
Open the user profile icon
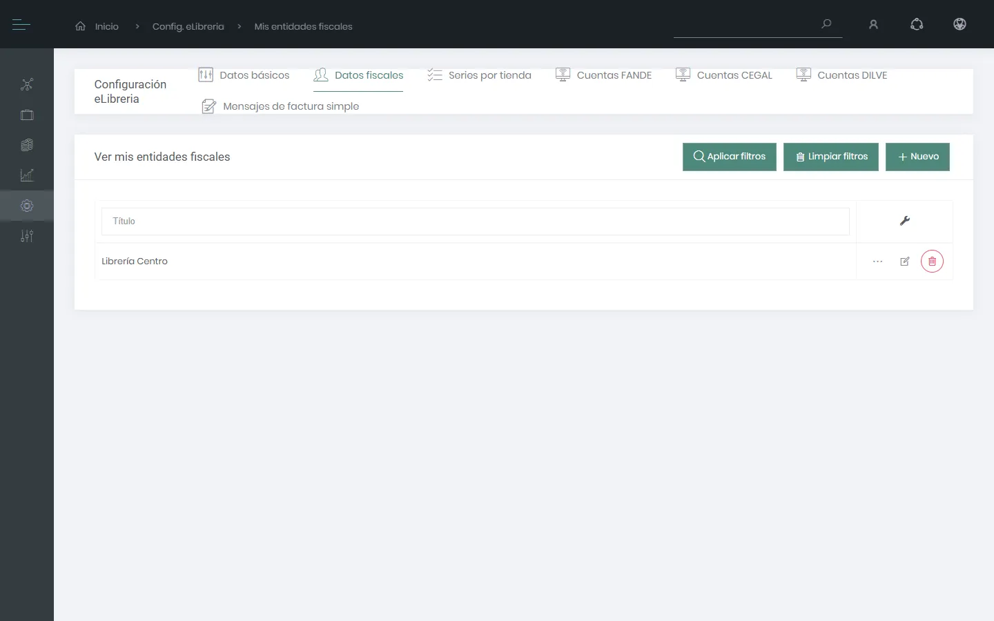point(873,25)
